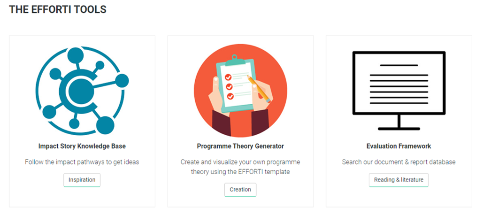The width and height of the screenshot is (483, 215).
Task: Click the green clipboard clip
Action: tap(235, 61)
